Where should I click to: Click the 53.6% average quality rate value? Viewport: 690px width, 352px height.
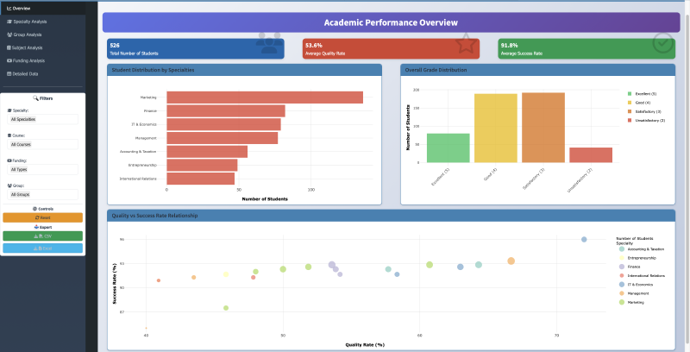click(x=314, y=46)
